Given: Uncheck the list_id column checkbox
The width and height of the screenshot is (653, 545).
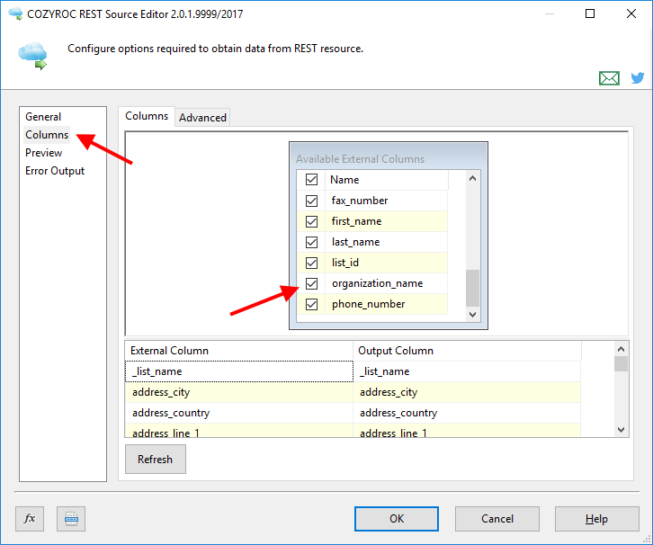Looking at the screenshot, I should [311, 263].
